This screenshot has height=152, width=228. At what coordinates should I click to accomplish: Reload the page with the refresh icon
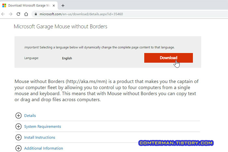click(18, 14)
